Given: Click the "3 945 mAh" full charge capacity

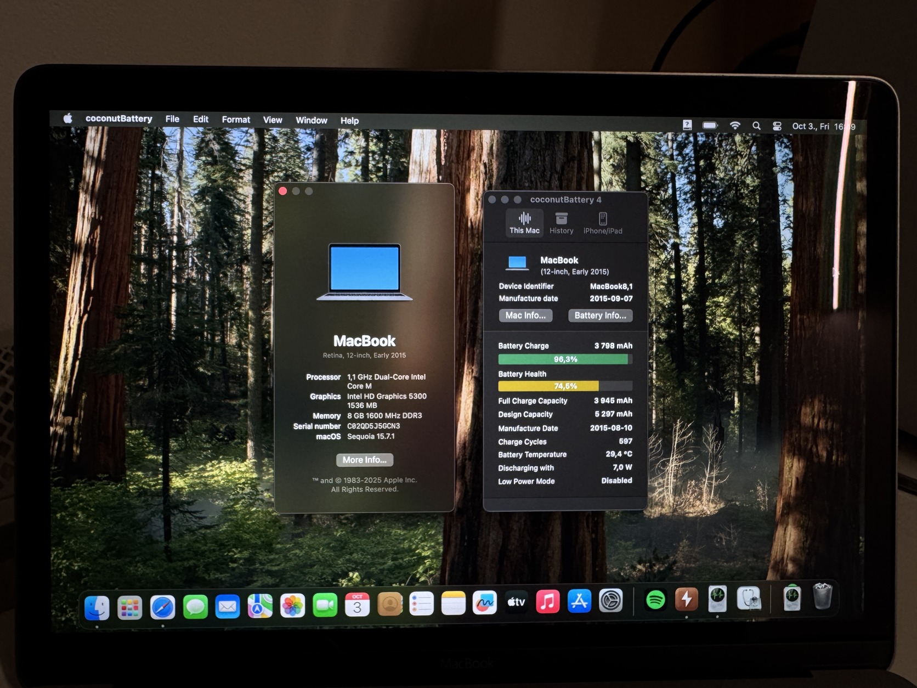Looking at the screenshot, I should tap(613, 401).
